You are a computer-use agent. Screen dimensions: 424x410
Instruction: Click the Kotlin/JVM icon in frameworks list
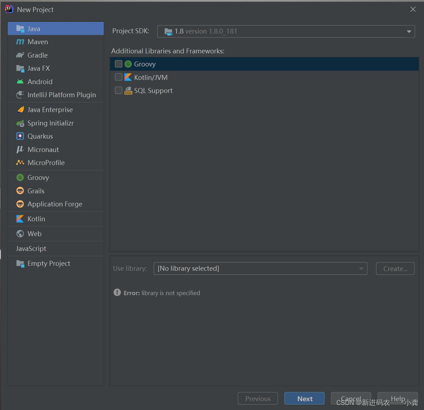(128, 77)
